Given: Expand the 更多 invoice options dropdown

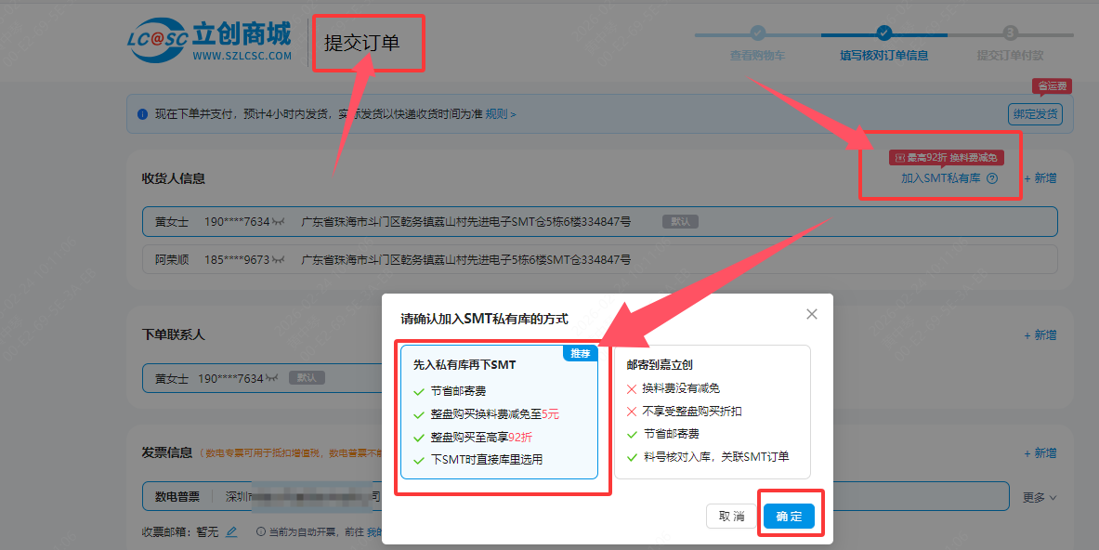Looking at the screenshot, I should click(x=1040, y=497).
